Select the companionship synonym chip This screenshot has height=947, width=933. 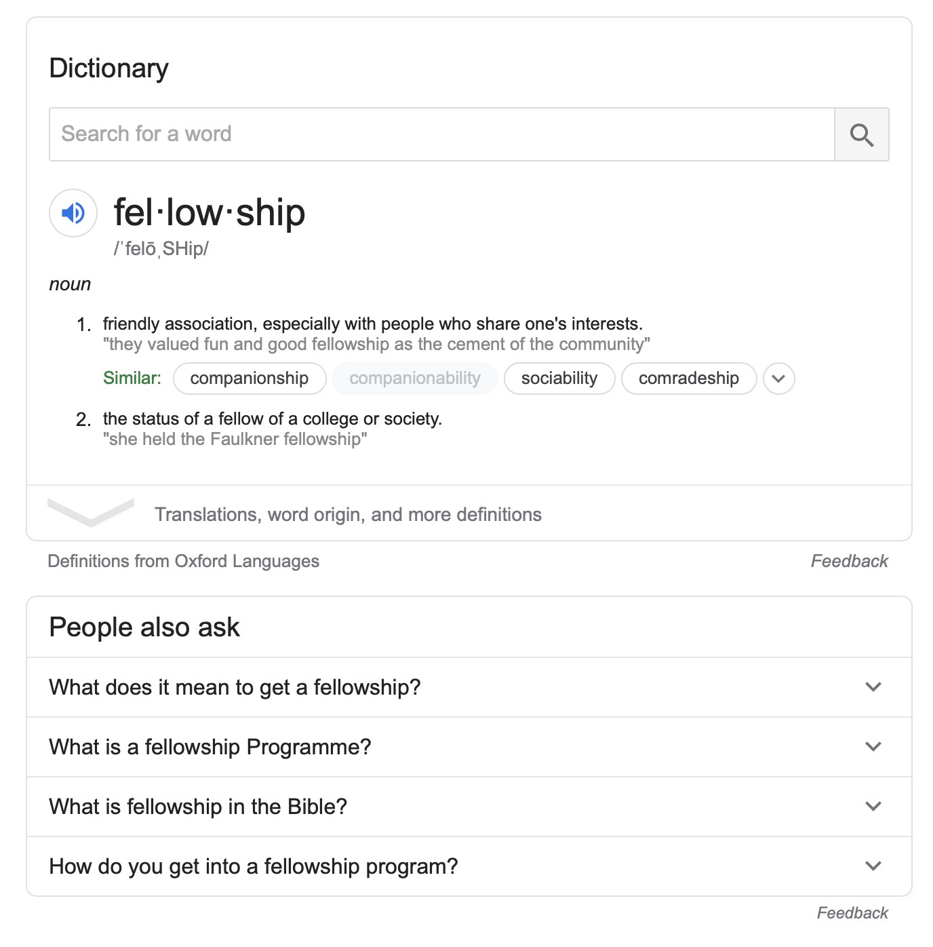coord(250,379)
